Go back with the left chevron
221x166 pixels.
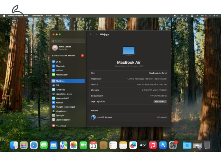pos(91,35)
